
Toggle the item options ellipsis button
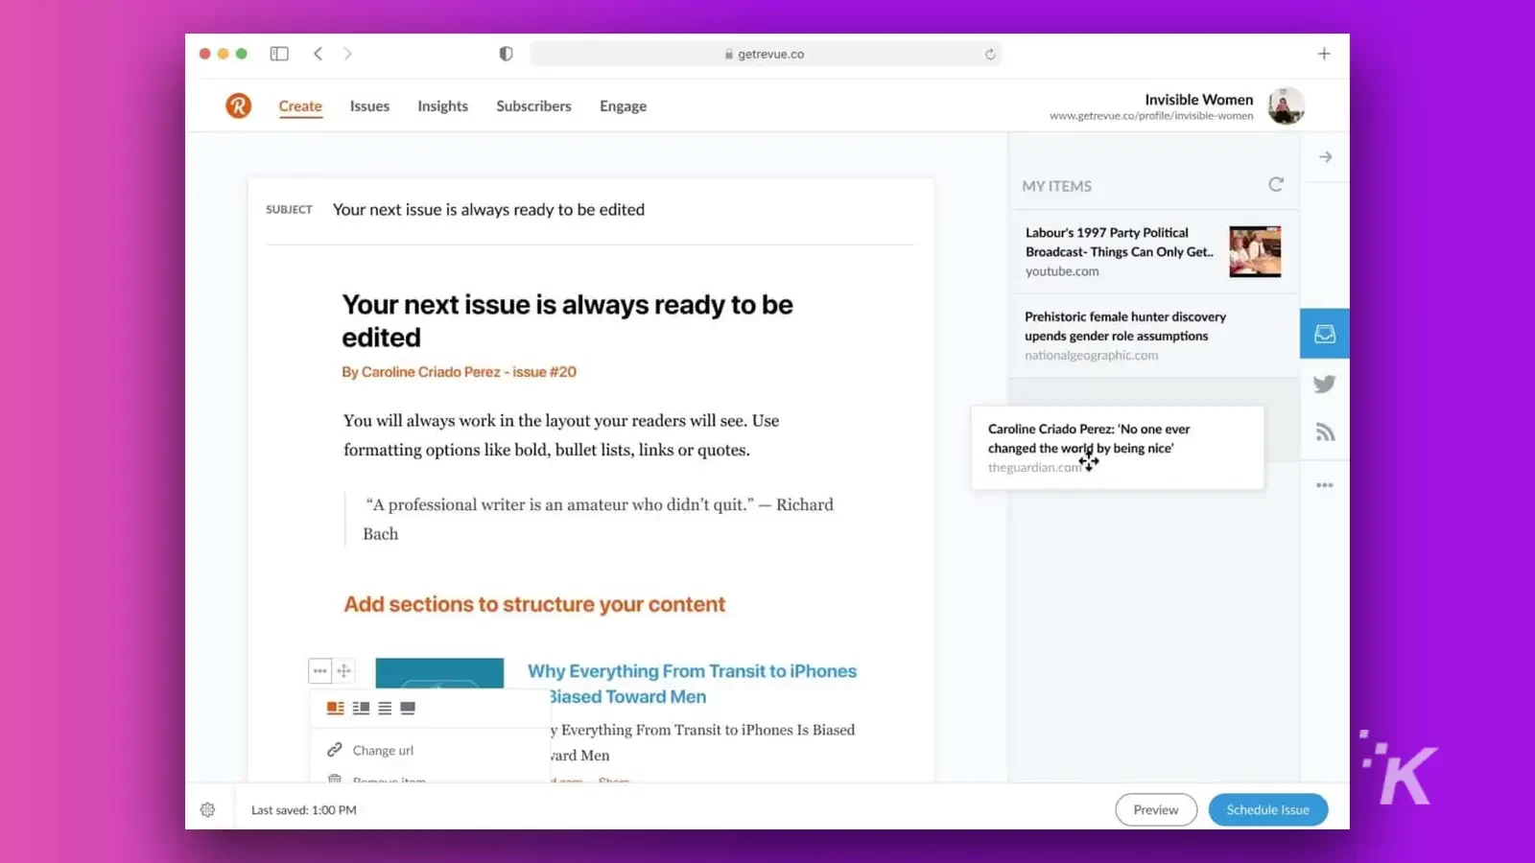click(x=319, y=671)
